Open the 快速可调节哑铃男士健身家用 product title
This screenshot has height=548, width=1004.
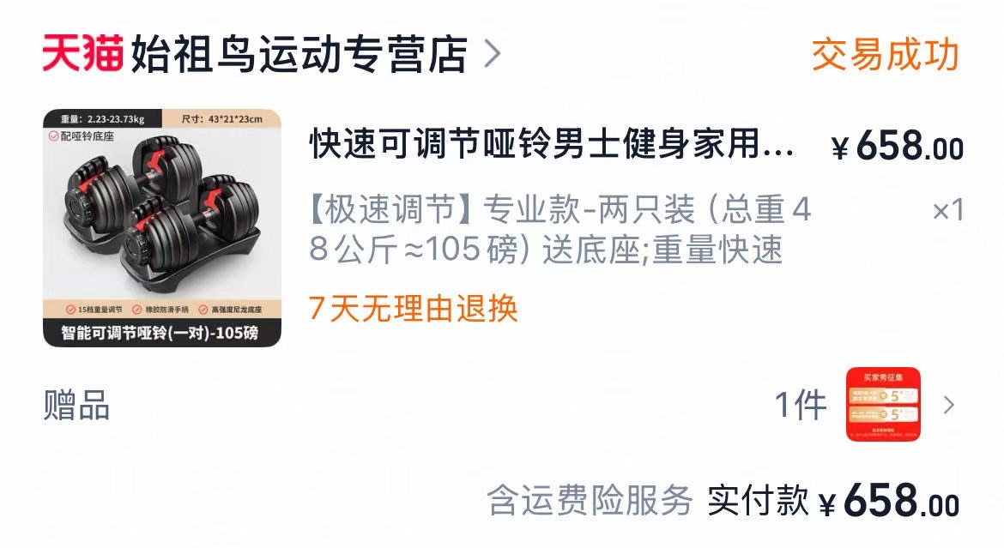pos(551,143)
